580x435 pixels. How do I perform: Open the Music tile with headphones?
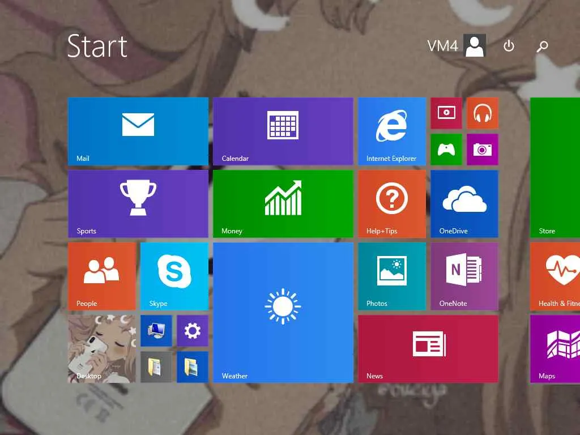coord(483,113)
